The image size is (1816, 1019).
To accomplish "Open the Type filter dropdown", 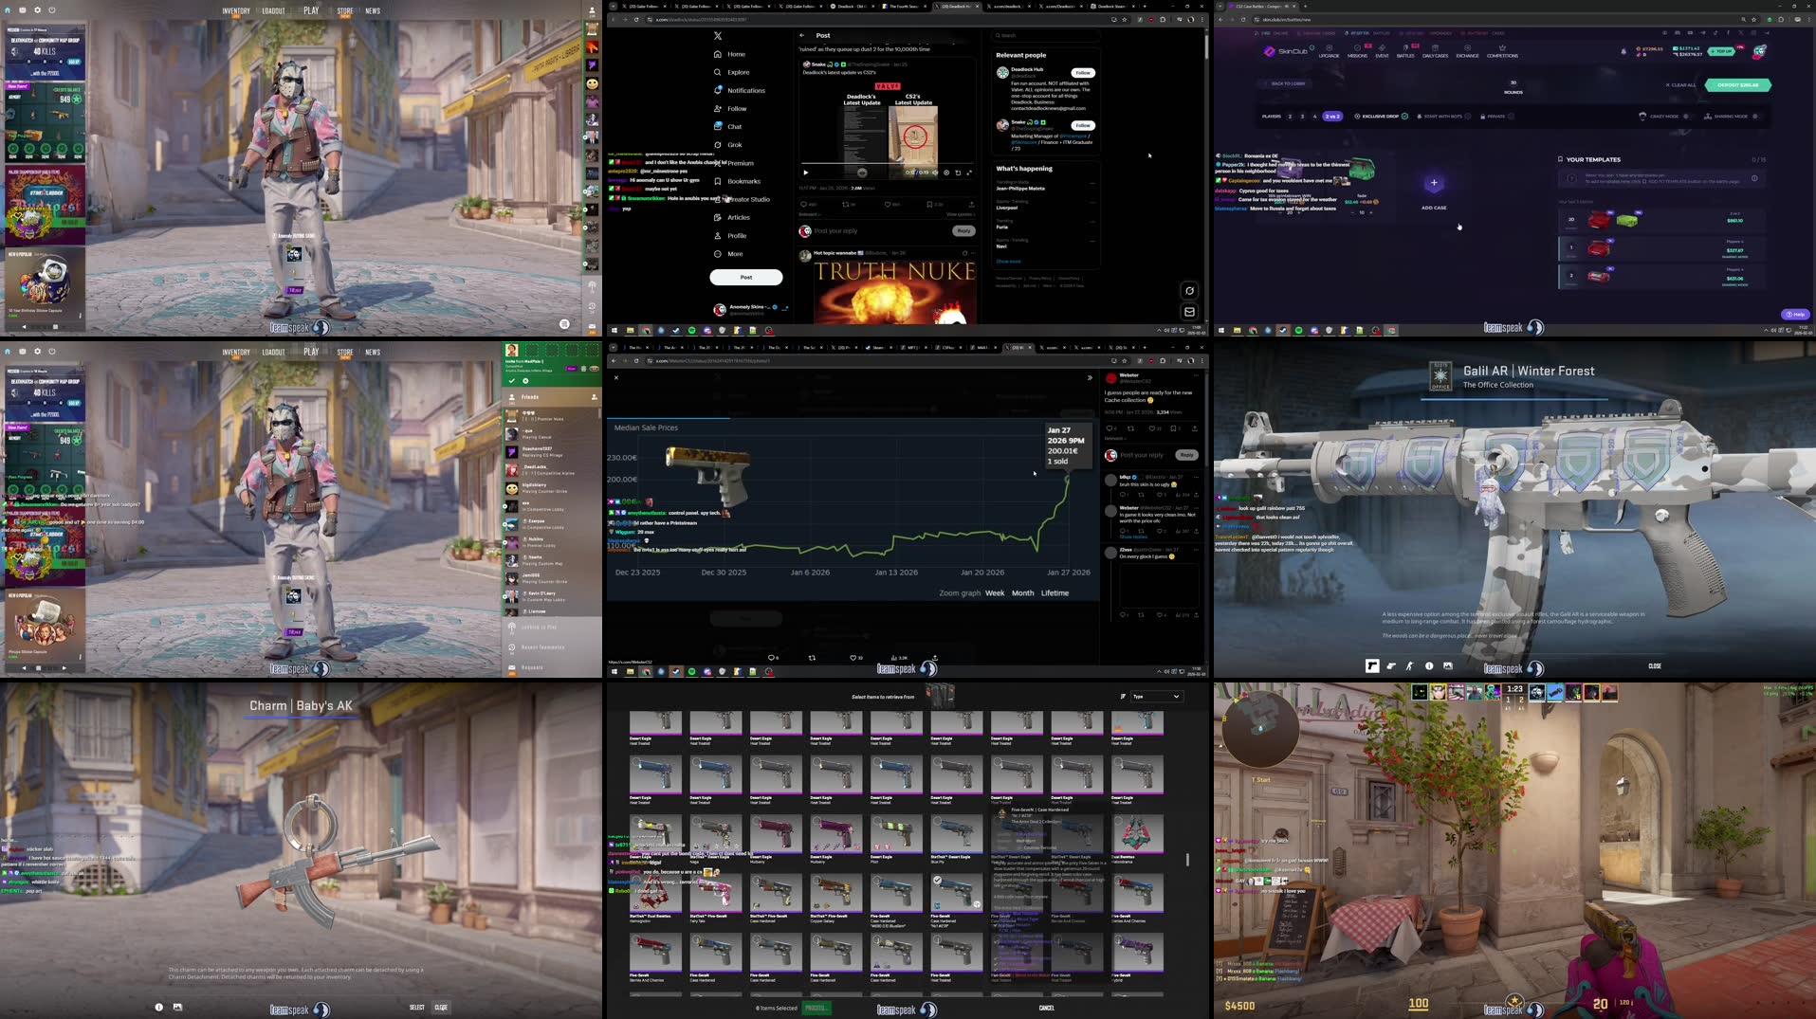I will pos(1156,696).
